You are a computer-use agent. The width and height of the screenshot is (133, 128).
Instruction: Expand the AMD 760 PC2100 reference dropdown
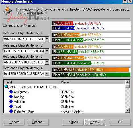pyautogui.click(x=47, y=62)
